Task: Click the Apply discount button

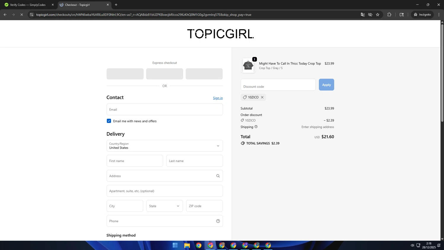Action: tap(326, 85)
